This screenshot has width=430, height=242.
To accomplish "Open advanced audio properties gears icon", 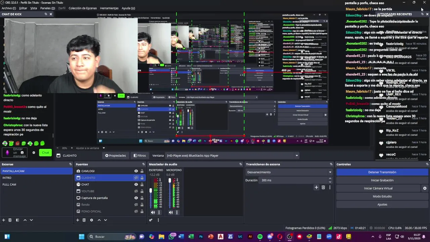I will tap(151, 220).
